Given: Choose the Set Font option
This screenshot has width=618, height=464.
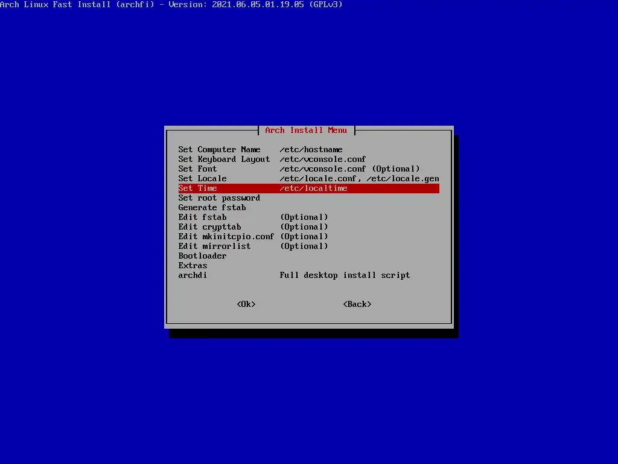Looking at the screenshot, I should (x=308, y=169).
